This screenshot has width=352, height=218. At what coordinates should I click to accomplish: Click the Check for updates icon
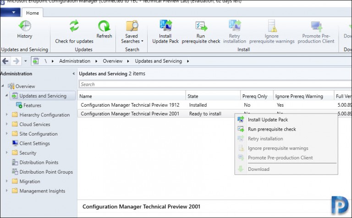[74, 26]
